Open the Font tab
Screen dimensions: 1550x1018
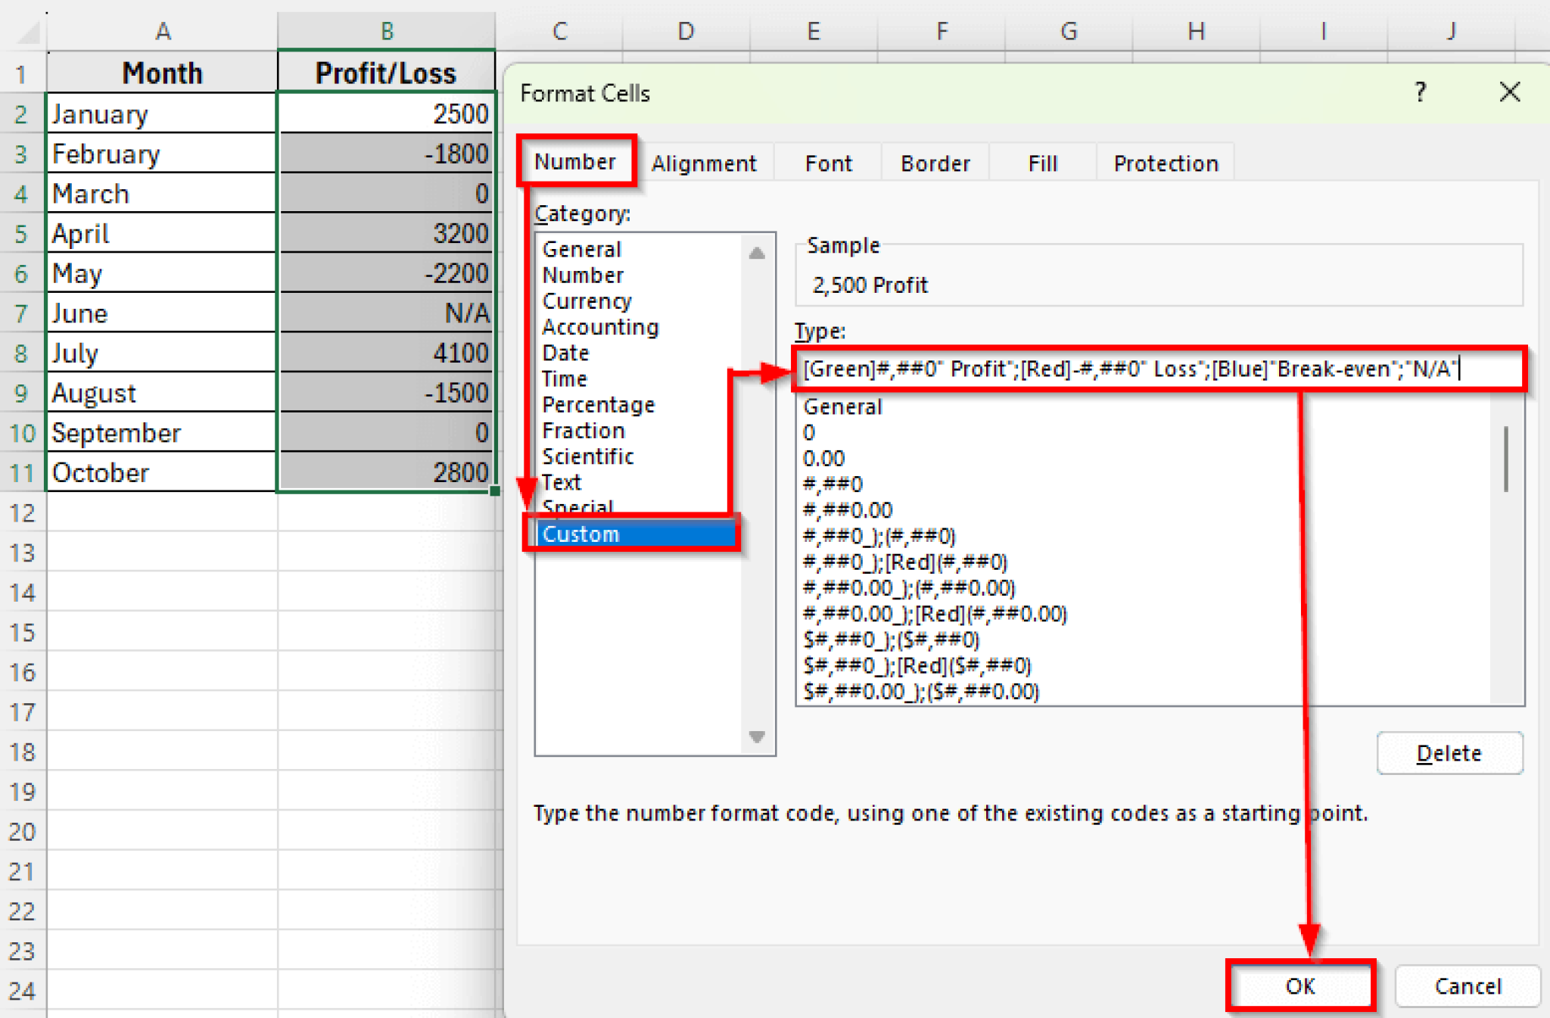[x=827, y=162]
